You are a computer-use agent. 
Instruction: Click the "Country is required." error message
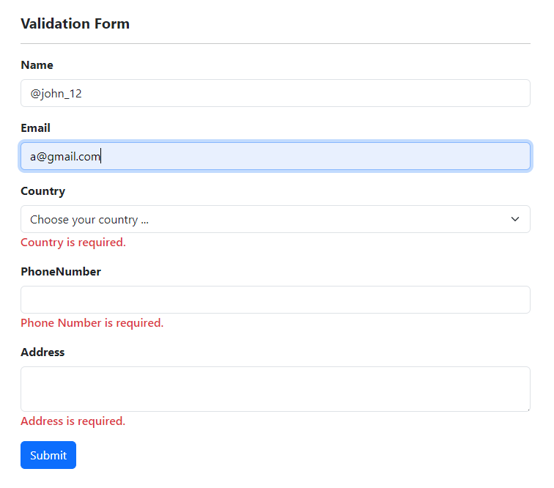(73, 243)
